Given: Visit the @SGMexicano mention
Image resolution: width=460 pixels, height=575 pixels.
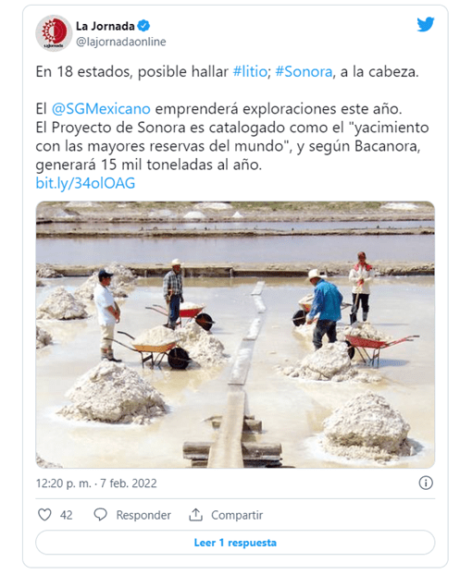Looking at the screenshot, I should pyautogui.click(x=101, y=109).
